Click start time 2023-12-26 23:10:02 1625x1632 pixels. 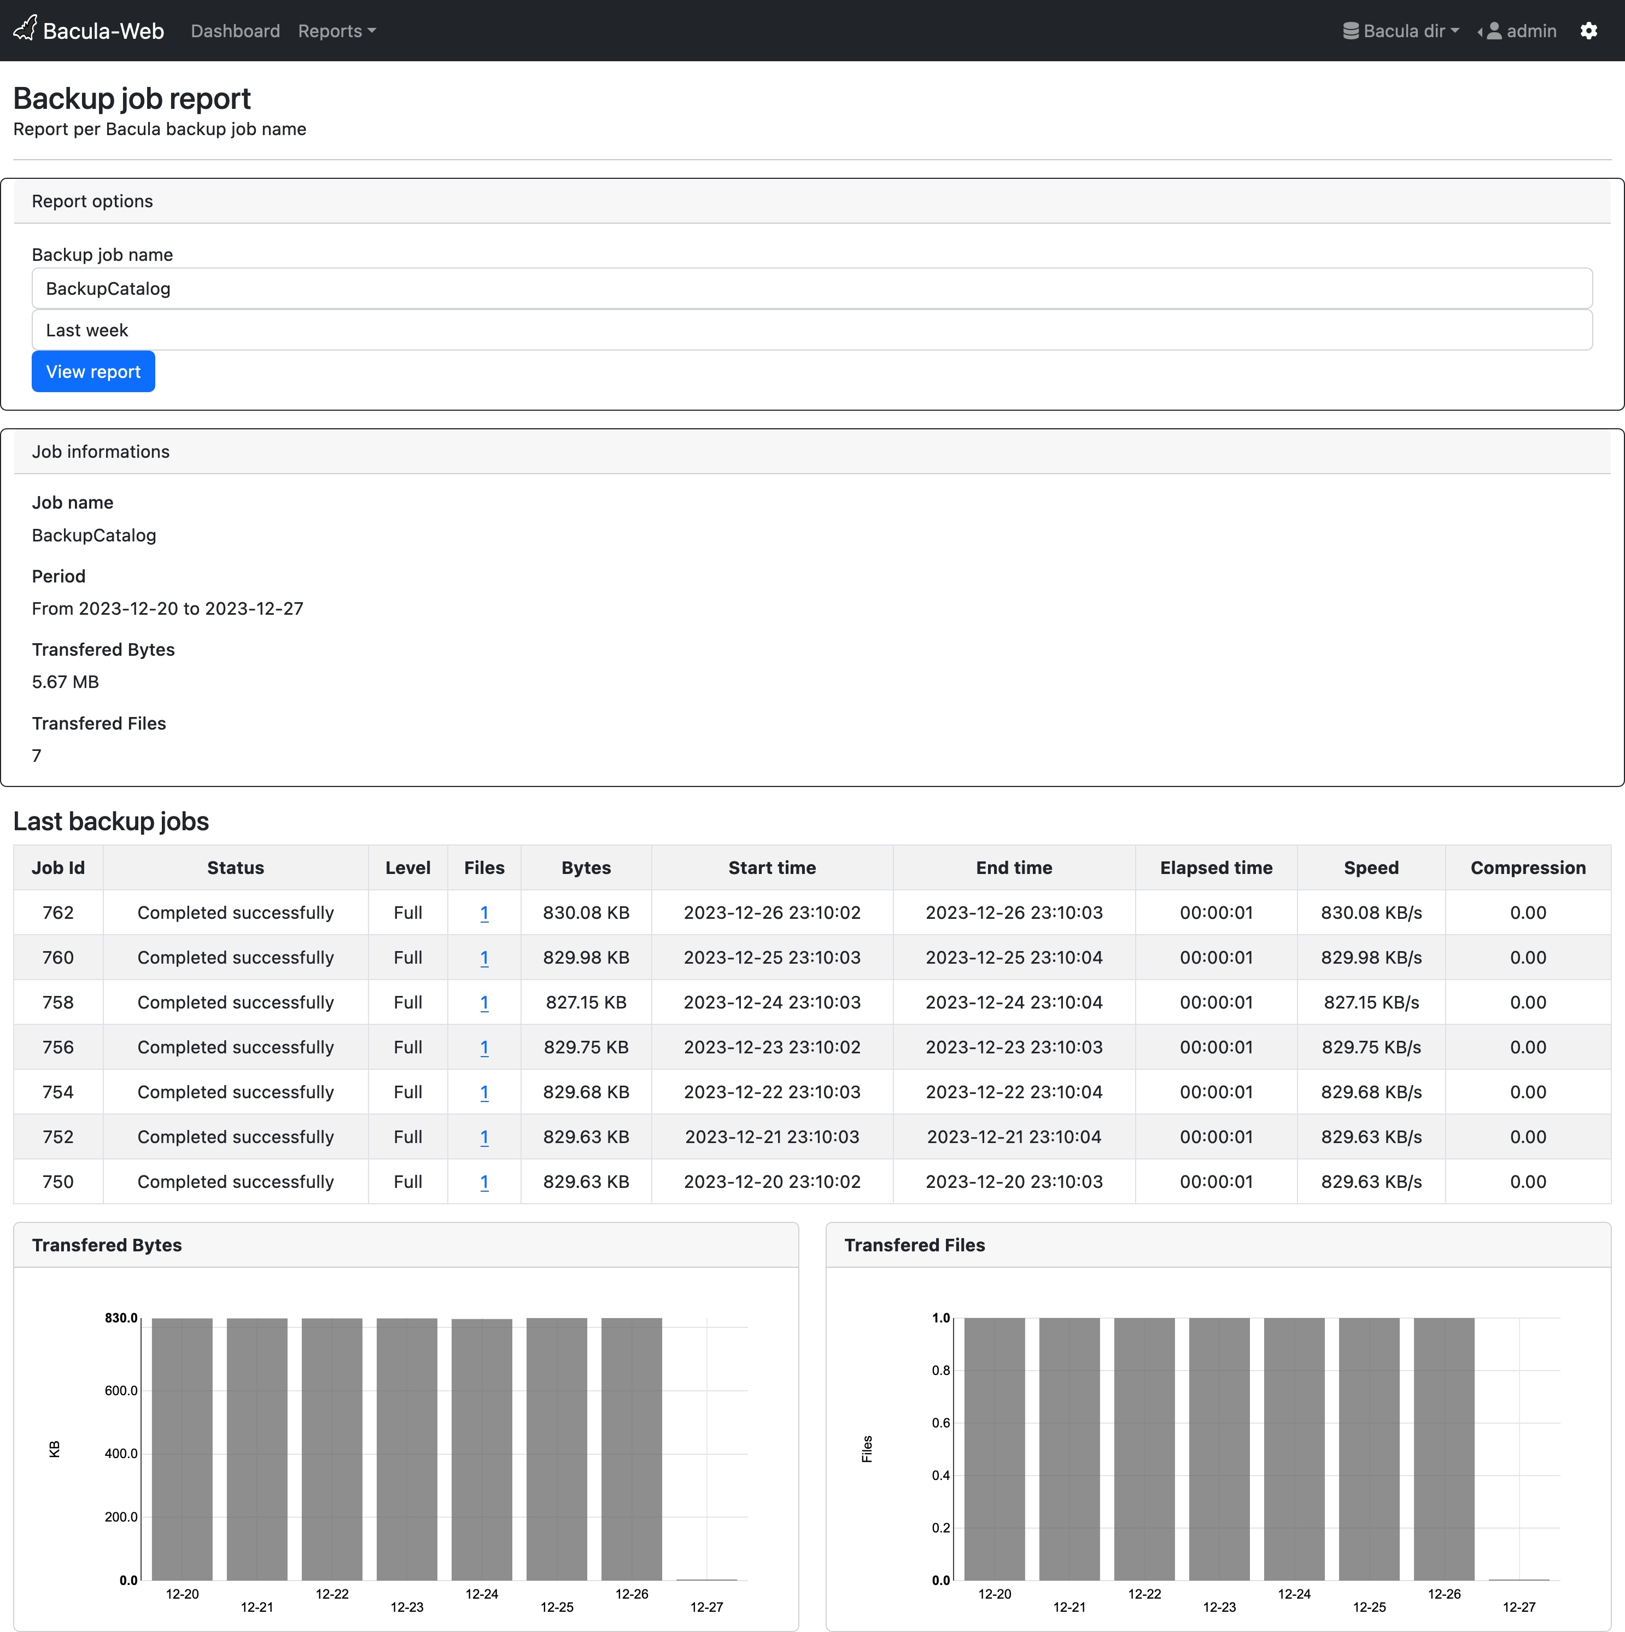tap(772, 913)
